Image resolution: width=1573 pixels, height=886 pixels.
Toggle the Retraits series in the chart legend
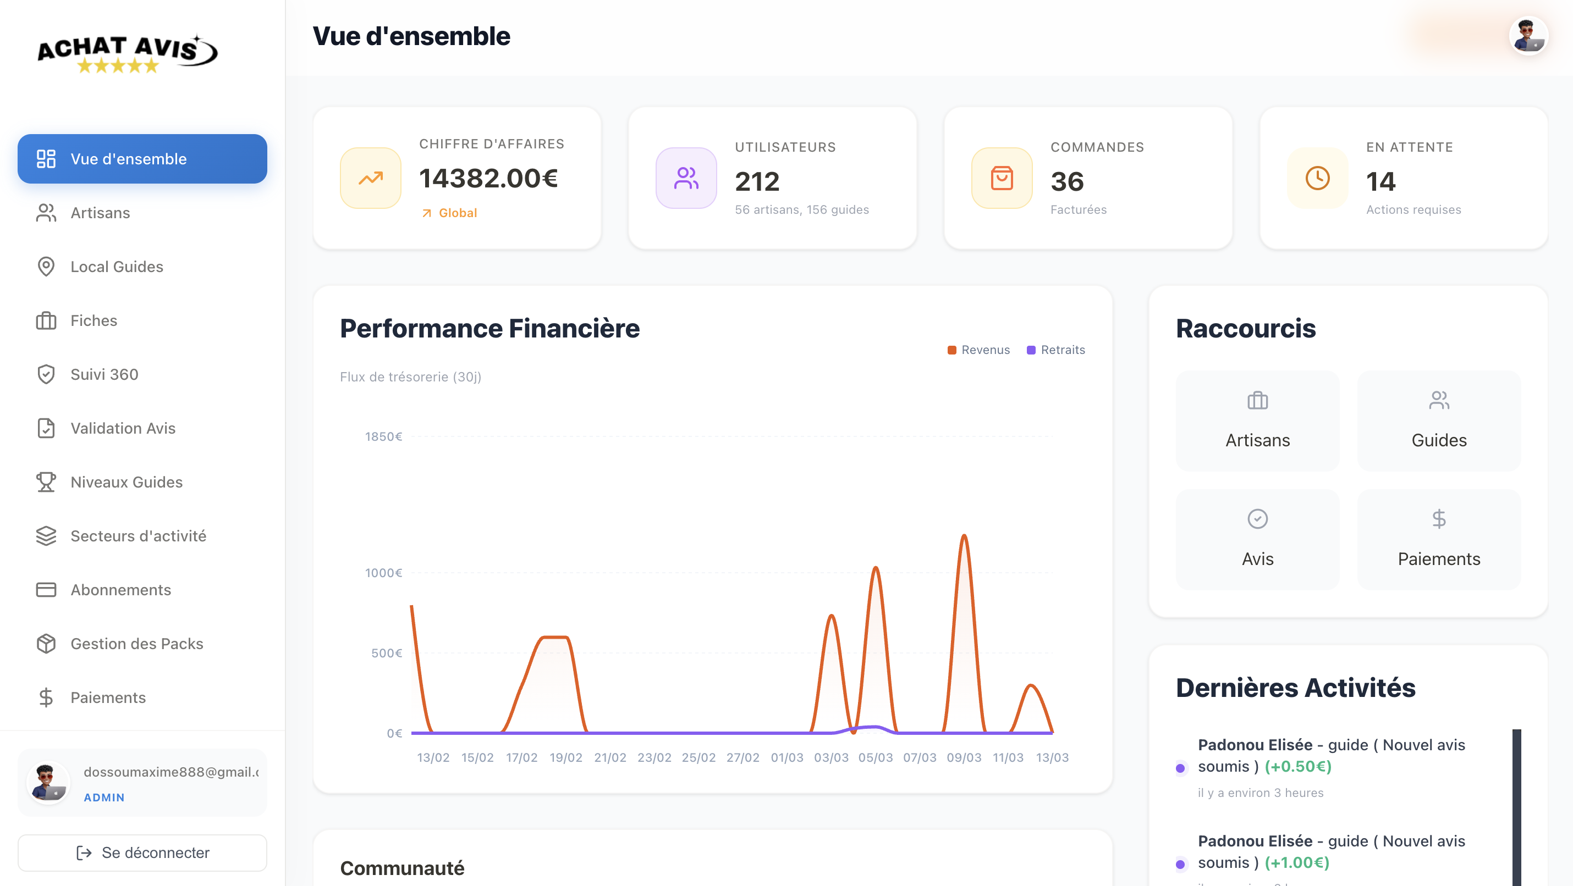pyautogui.click(x=1056, y=350)
